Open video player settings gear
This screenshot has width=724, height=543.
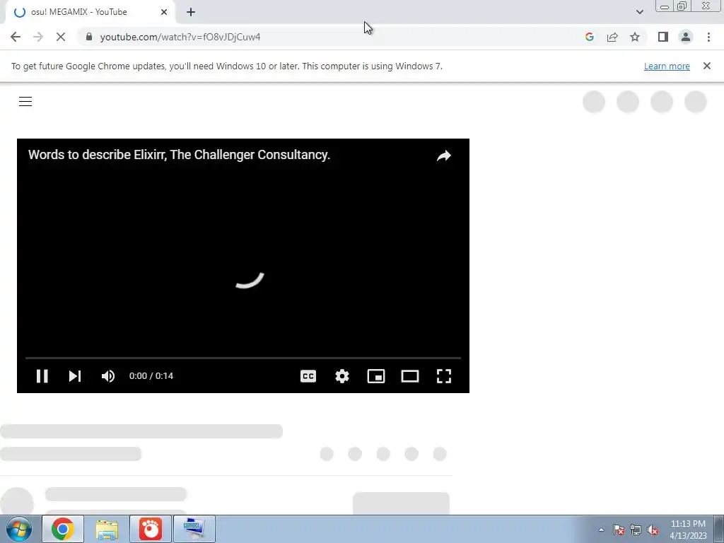click(342, 376)
